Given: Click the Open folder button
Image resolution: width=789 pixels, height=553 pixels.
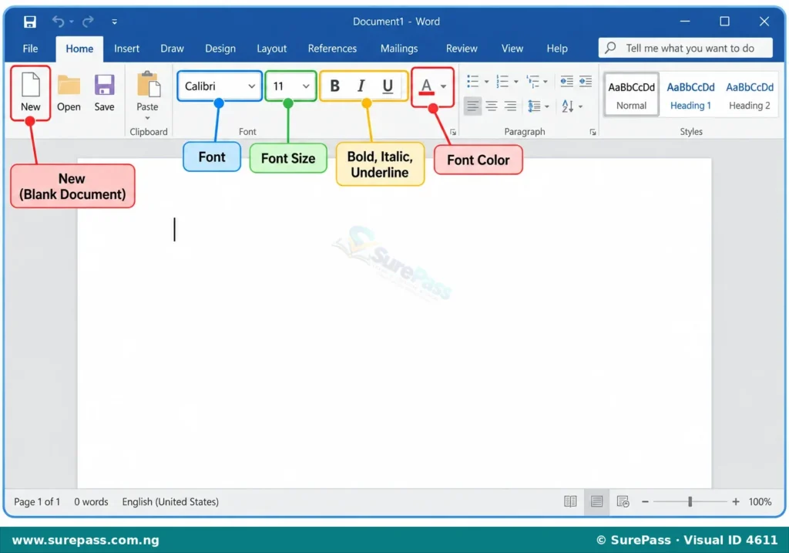Looking at the screenshot, I should (69, 93).
